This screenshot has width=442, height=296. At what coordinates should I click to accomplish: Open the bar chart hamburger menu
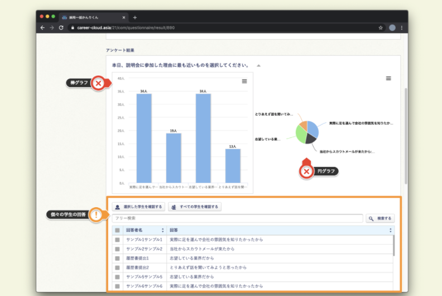(x=244, y=82)
